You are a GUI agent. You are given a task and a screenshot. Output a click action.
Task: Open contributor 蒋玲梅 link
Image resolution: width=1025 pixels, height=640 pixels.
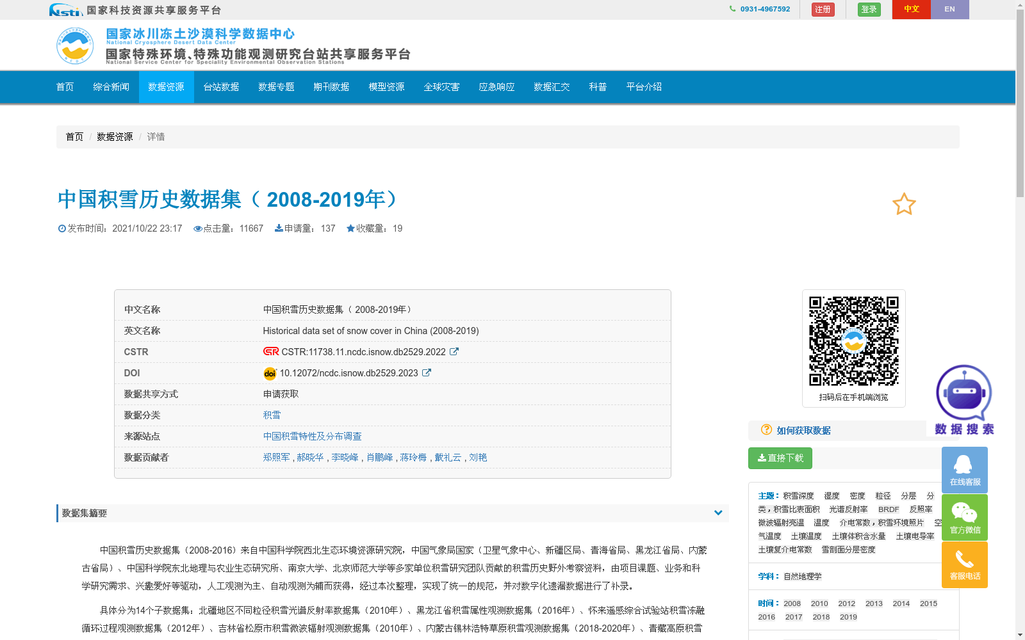[414, 458]
